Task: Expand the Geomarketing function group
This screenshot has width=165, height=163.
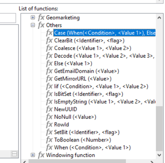Action: [33, 17]
